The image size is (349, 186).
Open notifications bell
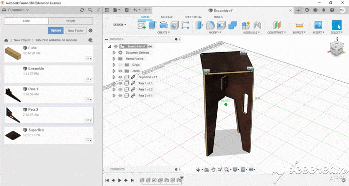click(x=323, y=10)
